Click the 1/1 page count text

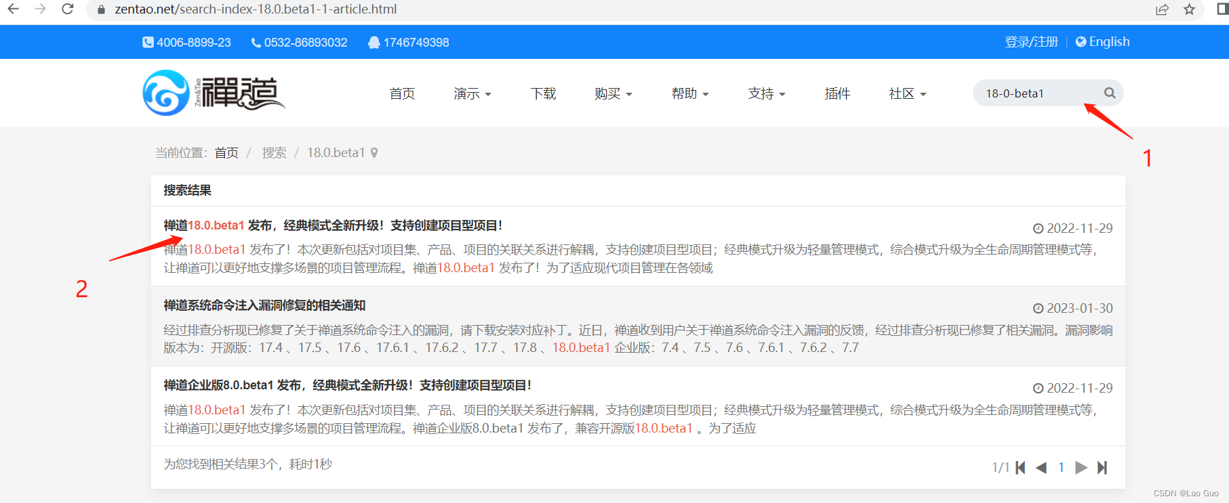[x=1001, y=467]
